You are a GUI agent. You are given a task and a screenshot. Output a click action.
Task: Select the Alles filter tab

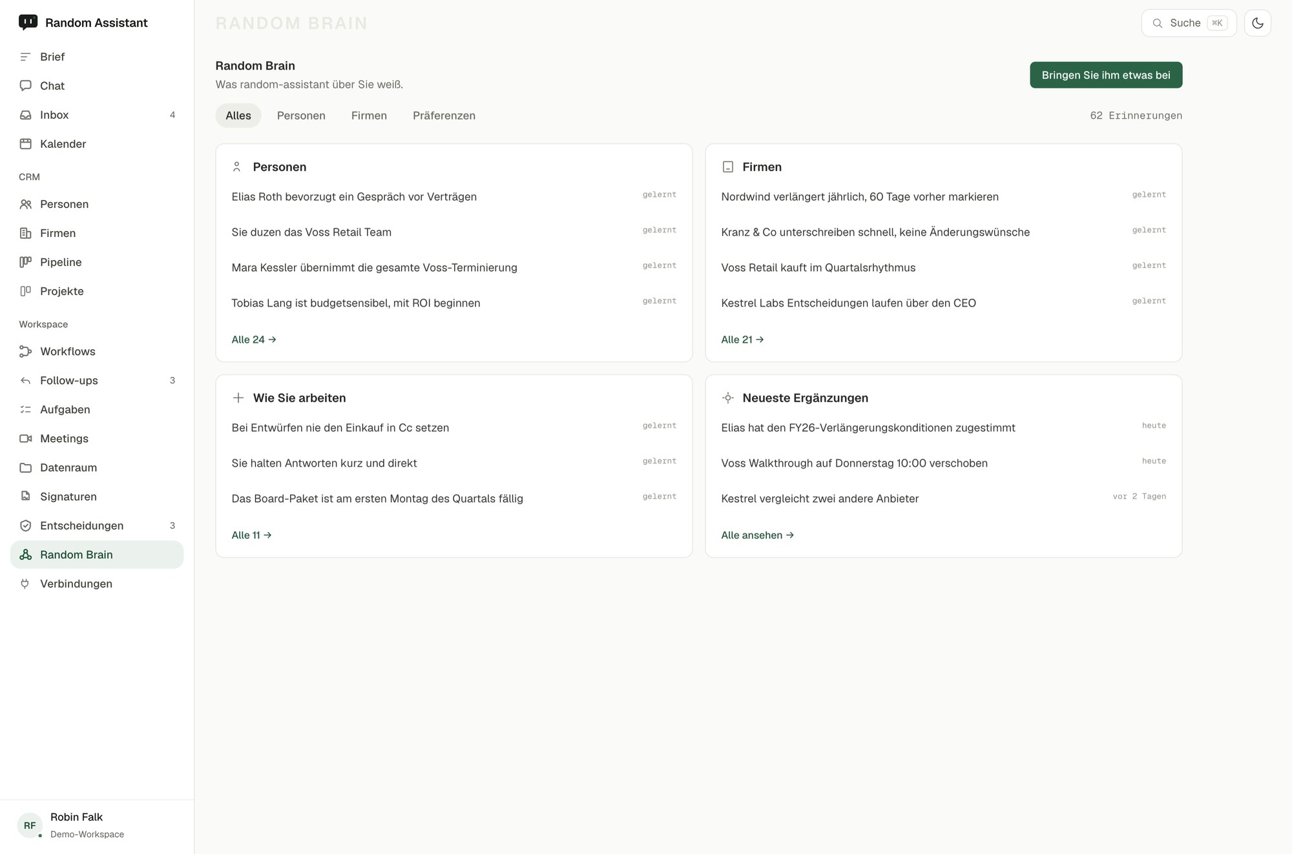pos(238,116)
